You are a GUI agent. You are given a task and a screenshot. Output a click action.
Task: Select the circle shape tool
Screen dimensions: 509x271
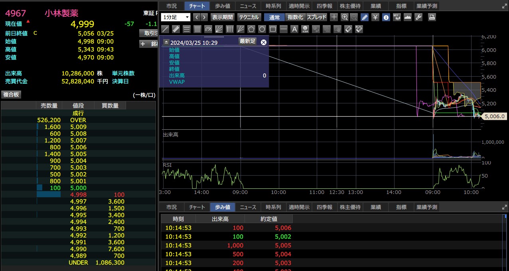pyautogui.click(x=262, y=29)
